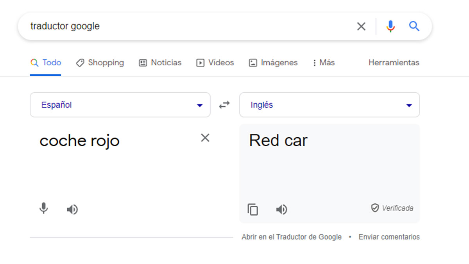The image size is (469, 264).
Task: Open the Imágenes results tab
Action: pyautogui.click(x=274, y=63)
